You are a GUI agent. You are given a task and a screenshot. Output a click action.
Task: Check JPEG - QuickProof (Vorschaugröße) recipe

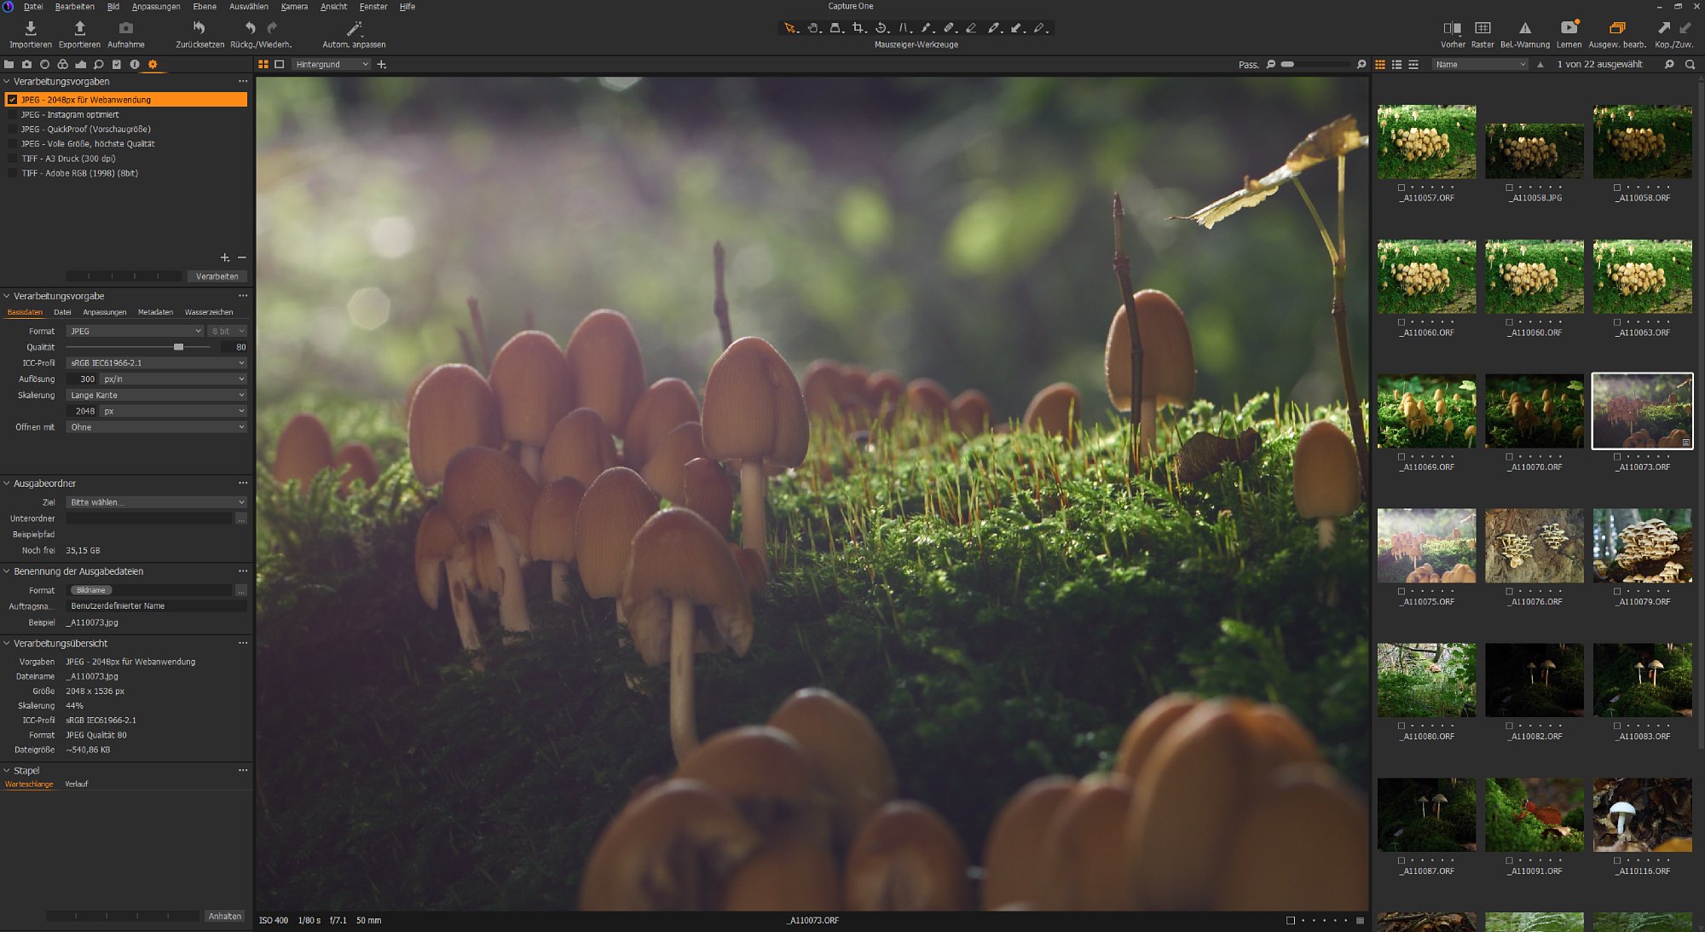tap(12, 129)
